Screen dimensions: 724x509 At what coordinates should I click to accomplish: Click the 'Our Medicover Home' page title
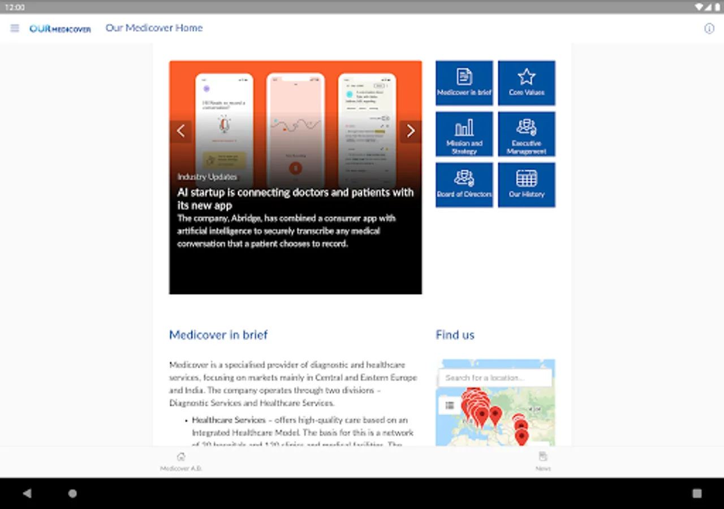(x=154, y=28)
